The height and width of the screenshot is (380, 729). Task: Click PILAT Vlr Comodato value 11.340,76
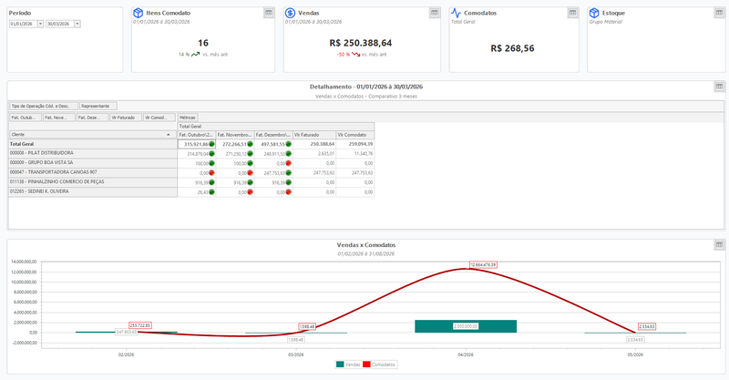[363, 153]
